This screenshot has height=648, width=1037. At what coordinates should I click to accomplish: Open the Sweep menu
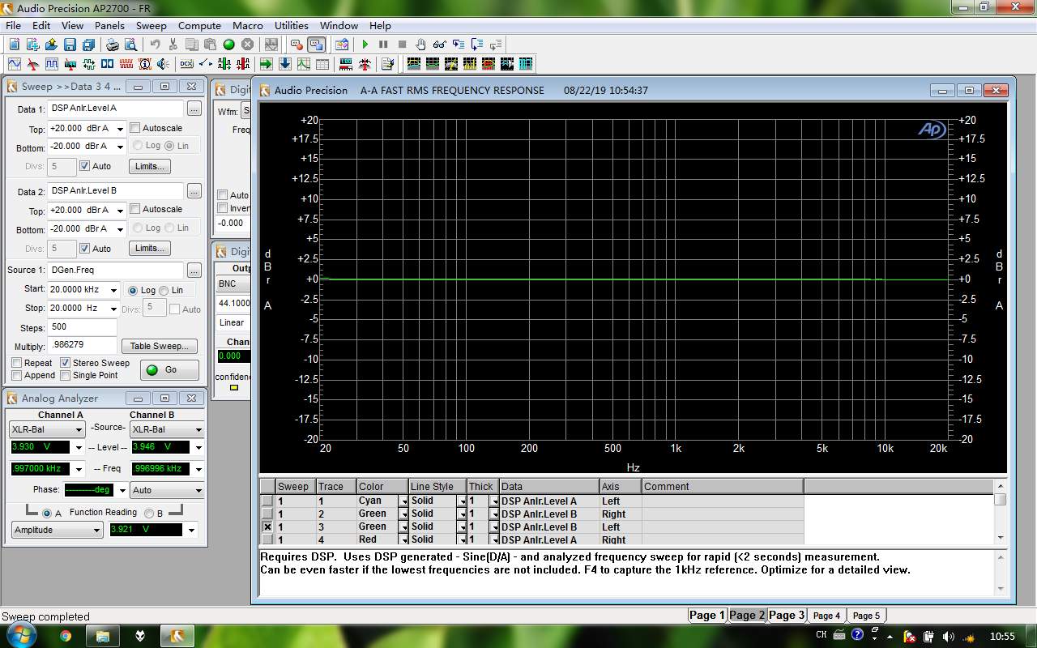point(151,25)
